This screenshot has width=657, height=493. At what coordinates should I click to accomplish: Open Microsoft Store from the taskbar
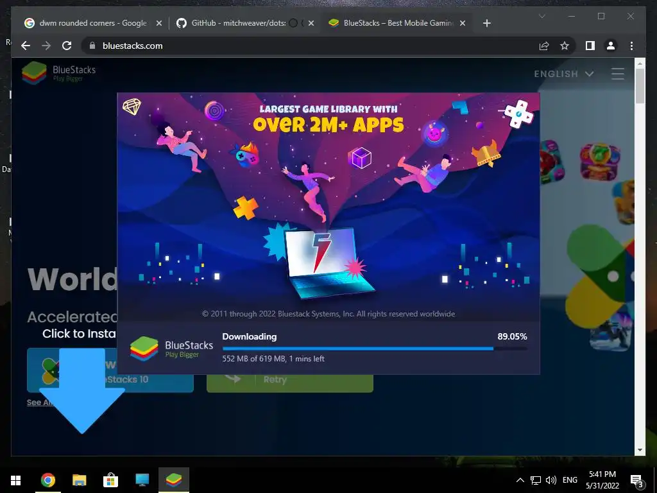point(110,480)
